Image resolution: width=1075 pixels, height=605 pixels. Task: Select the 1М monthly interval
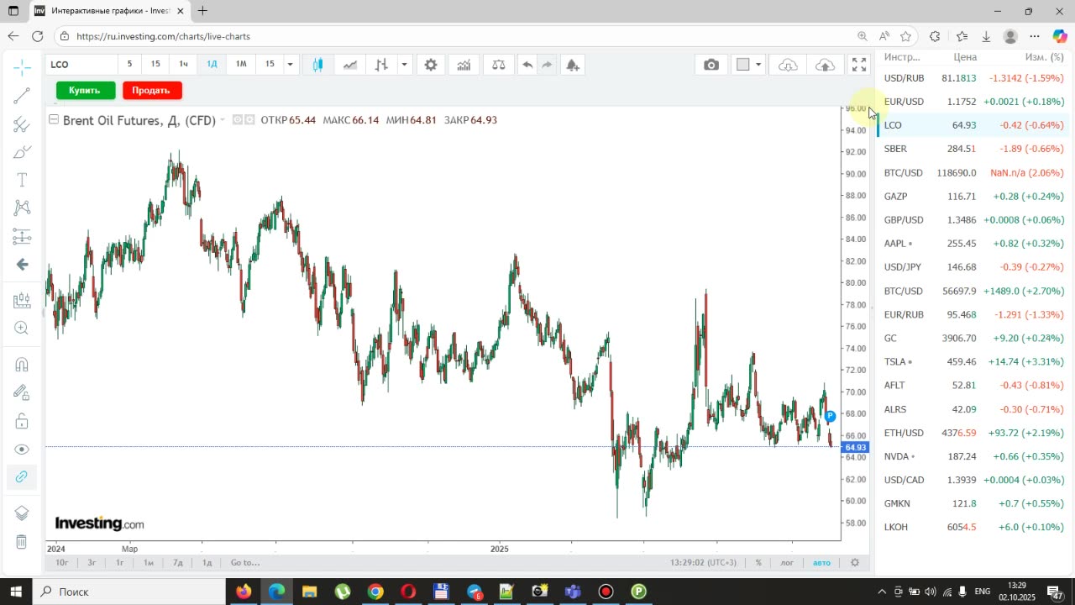point(241,64)
